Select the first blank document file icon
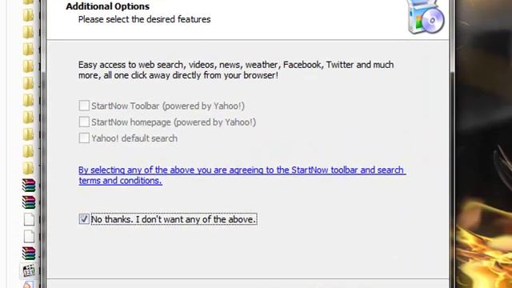 (29, 219)
